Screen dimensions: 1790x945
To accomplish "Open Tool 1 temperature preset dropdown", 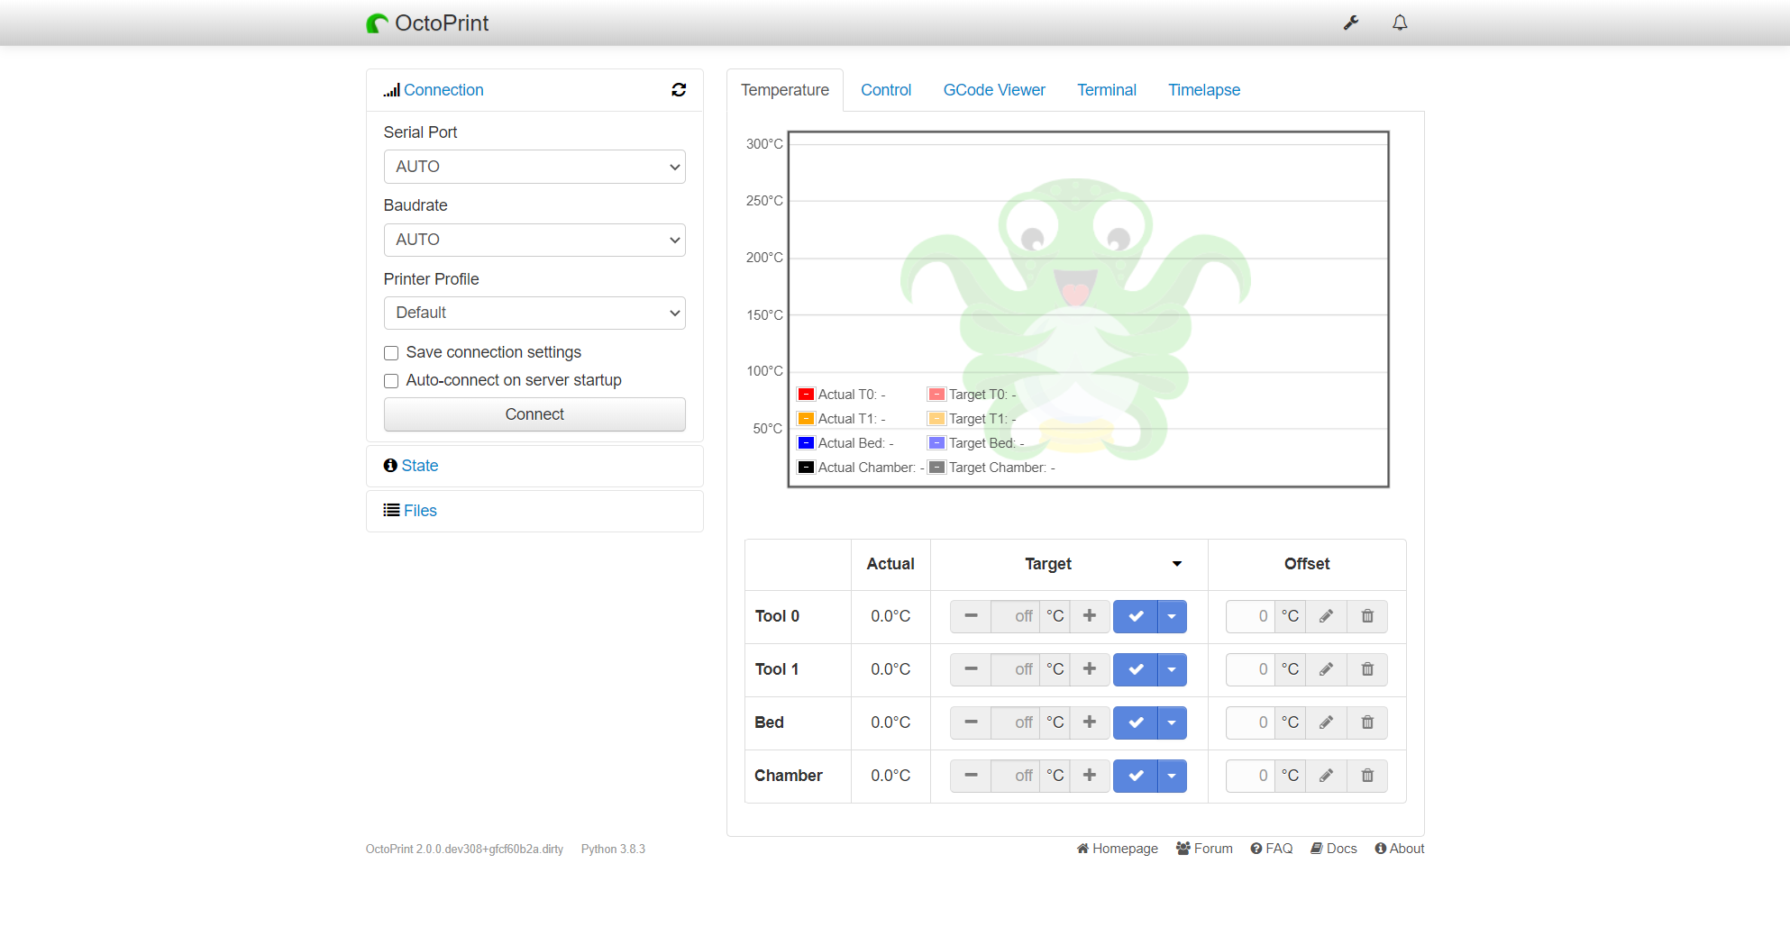I will pyautogui.click(x=1172, y=669).
